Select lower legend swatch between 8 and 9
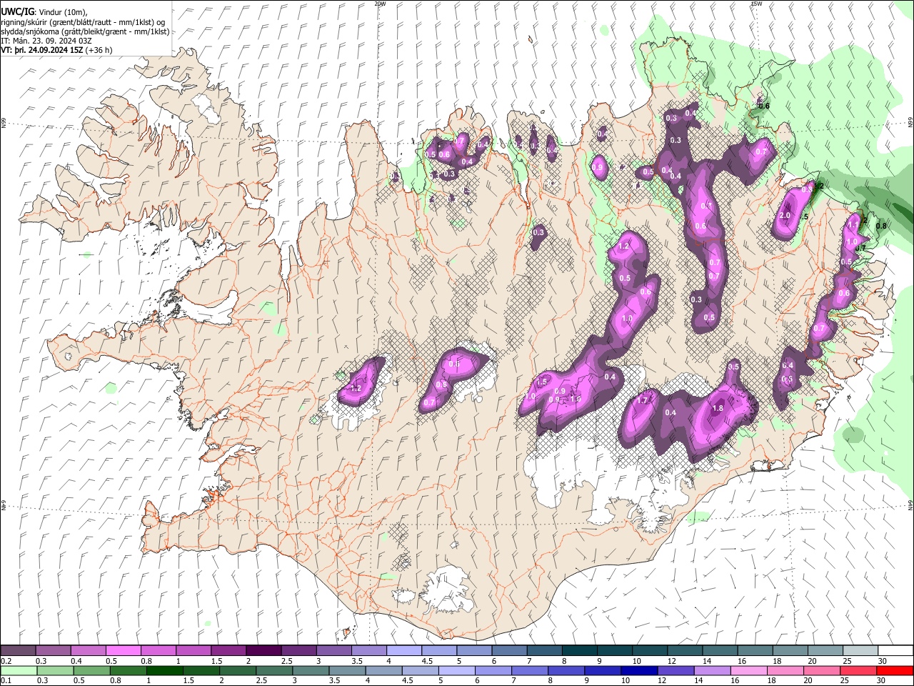 566,670
